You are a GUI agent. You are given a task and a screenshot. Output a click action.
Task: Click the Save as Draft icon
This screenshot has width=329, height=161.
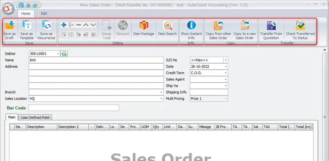(x=10, y=30)
